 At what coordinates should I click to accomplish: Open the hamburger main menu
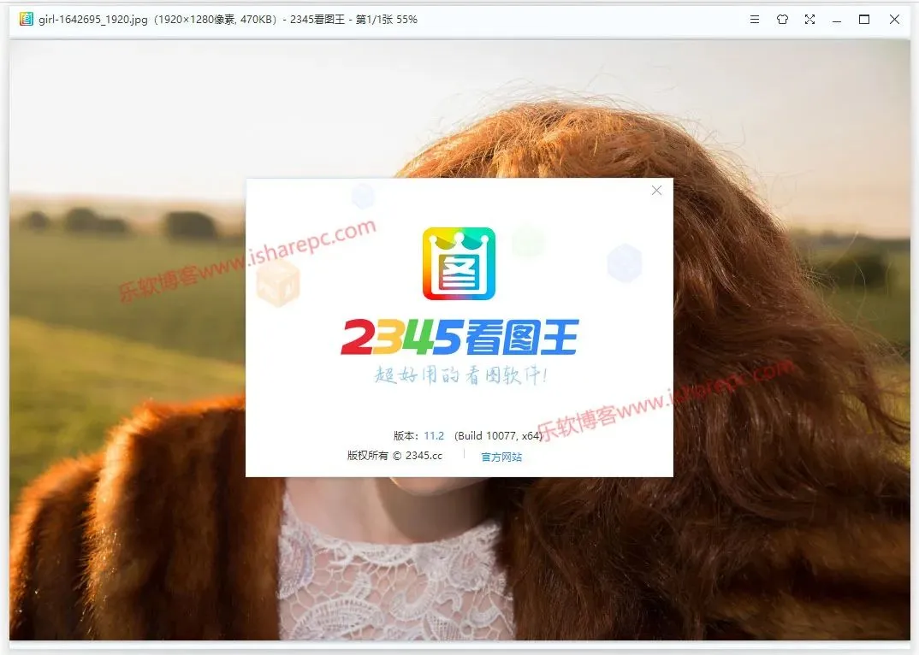coord(755,20)
